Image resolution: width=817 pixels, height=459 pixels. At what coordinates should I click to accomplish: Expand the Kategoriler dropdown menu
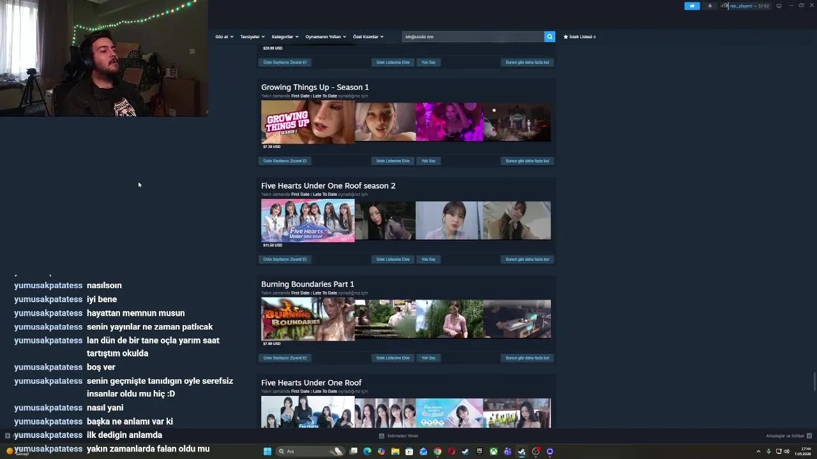tap(285, 37)
